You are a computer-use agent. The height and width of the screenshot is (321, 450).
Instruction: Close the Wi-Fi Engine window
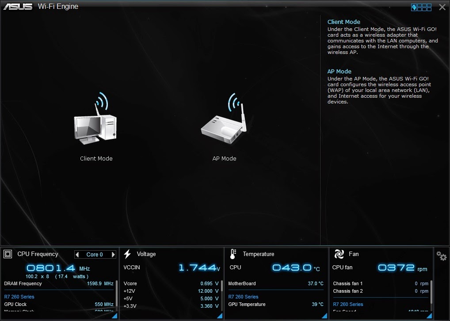pos(442,7)
